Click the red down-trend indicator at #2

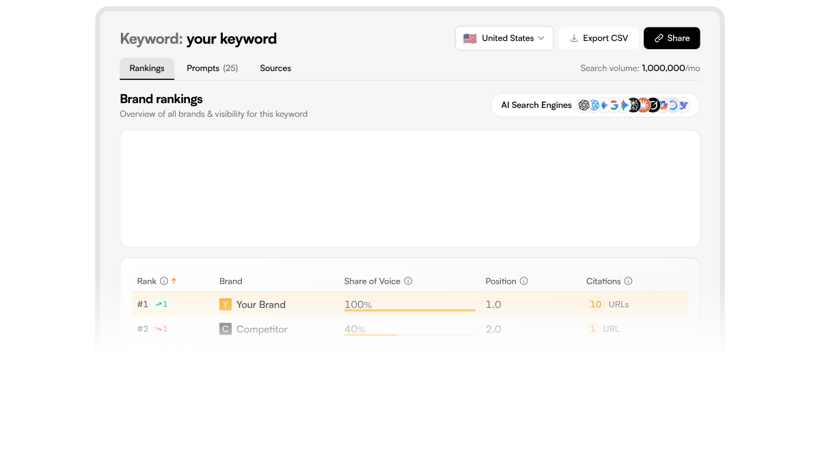click(x=161, y=329)
